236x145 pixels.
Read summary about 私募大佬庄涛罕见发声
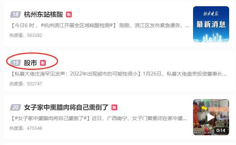click(119, 74)
